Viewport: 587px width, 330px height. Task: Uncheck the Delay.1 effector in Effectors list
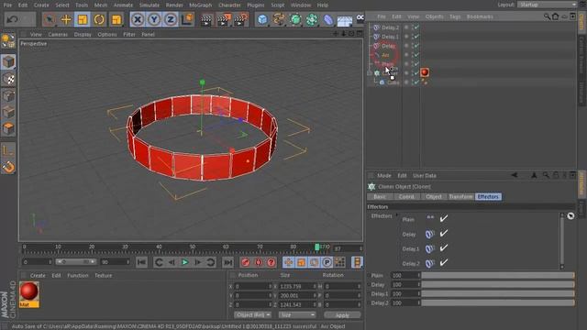(x=444, y=248)
